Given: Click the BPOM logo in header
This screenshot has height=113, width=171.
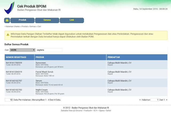Looking at the screenshot, I should click(x=9, y=8).
